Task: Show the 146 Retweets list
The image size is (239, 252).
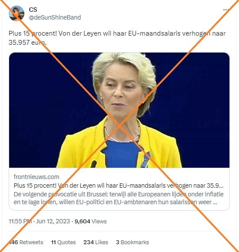Action: pyautogui.click(x=26, y=242)
